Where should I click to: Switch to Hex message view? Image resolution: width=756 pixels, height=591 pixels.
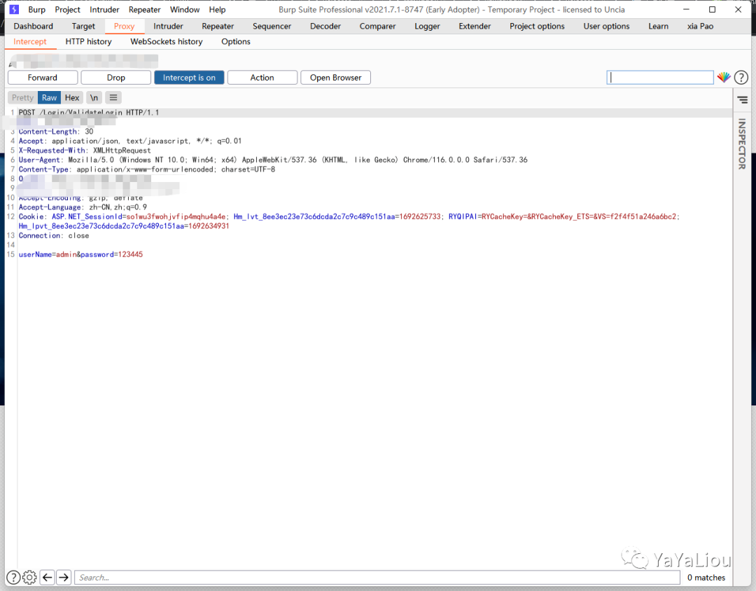[x=72, y=97]
